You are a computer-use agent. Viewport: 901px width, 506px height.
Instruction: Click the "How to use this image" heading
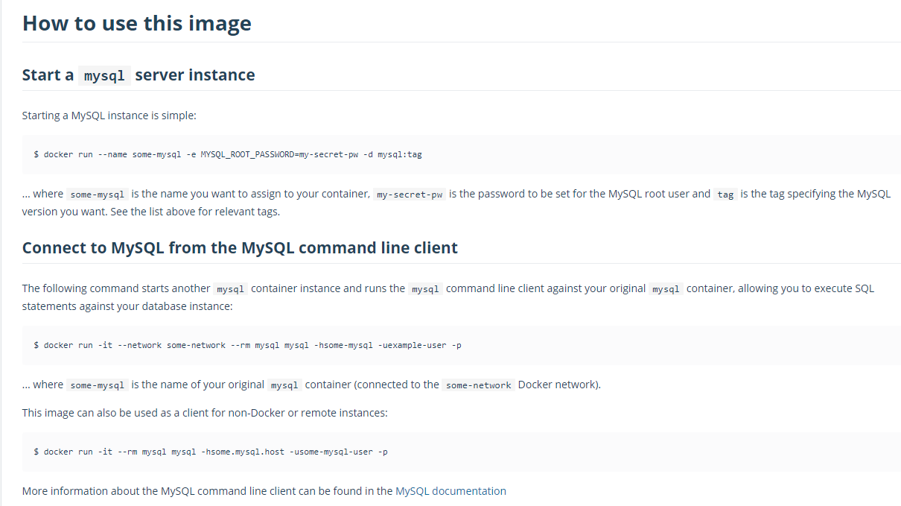137,23
